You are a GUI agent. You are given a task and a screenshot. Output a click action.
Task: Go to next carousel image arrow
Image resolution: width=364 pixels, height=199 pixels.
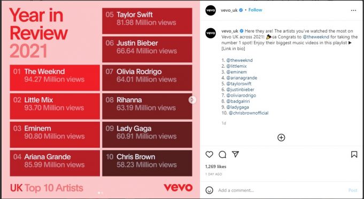coord(192,100)
